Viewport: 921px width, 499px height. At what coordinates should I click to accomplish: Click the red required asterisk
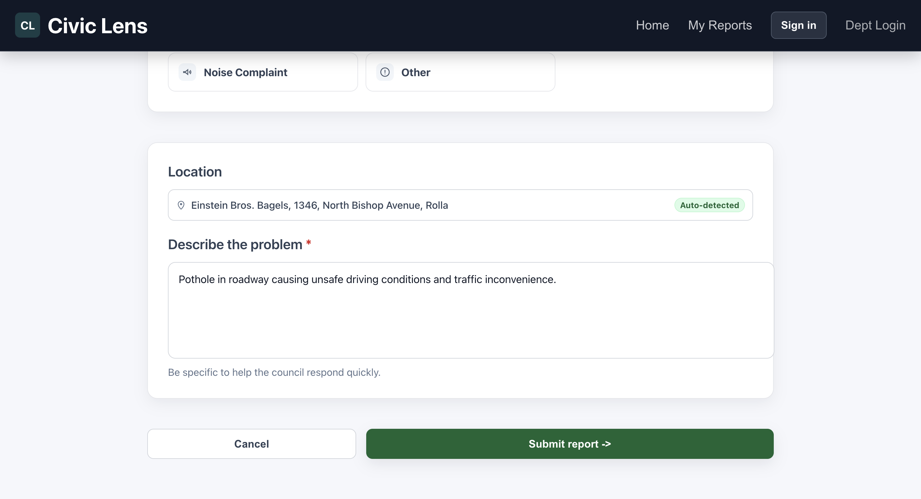(309, 243)
